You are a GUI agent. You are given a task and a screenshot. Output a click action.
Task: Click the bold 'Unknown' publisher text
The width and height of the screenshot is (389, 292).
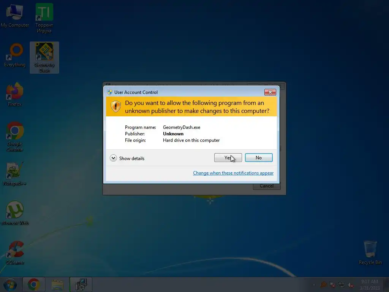tap(173, 134)
